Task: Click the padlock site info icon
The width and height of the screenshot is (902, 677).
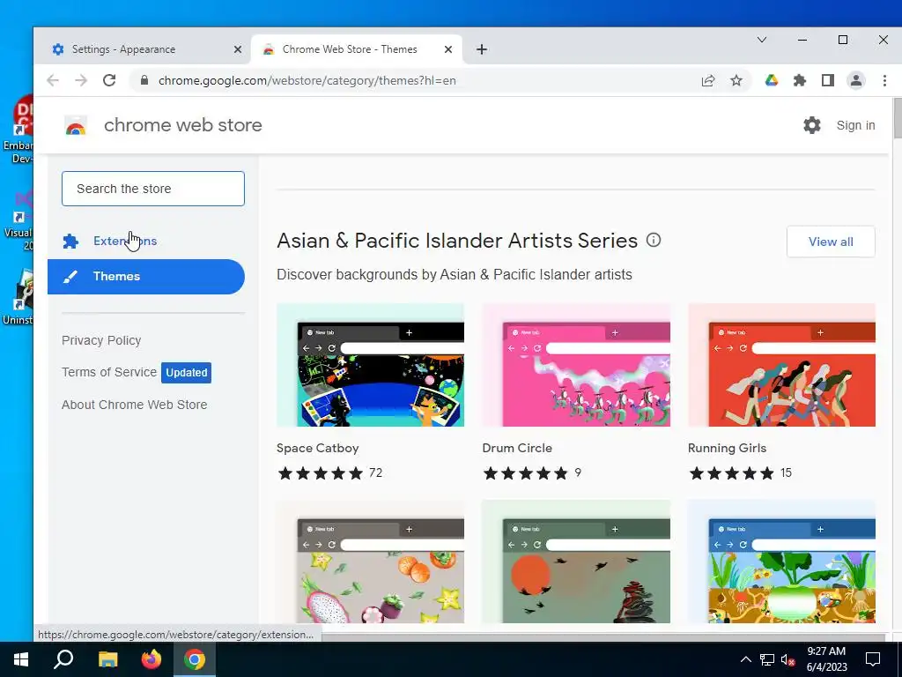Action: (x=144, y=80)
